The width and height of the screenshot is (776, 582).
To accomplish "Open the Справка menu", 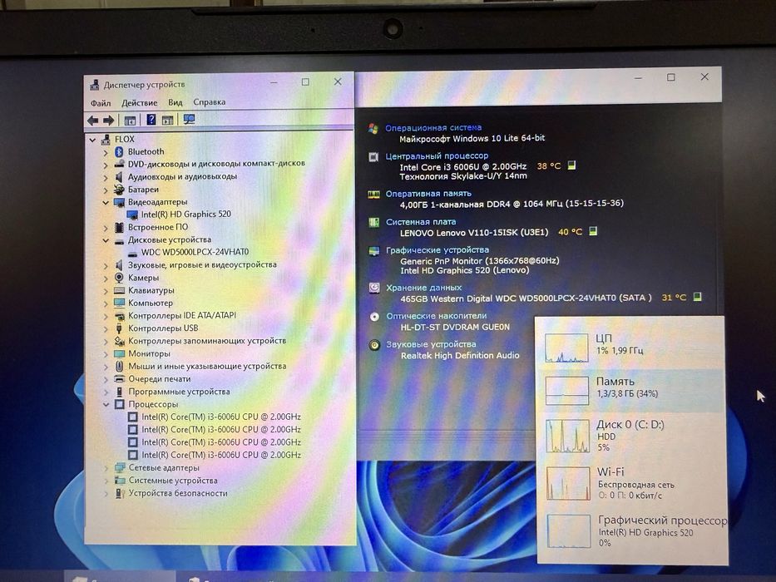I will pos(210,102).
